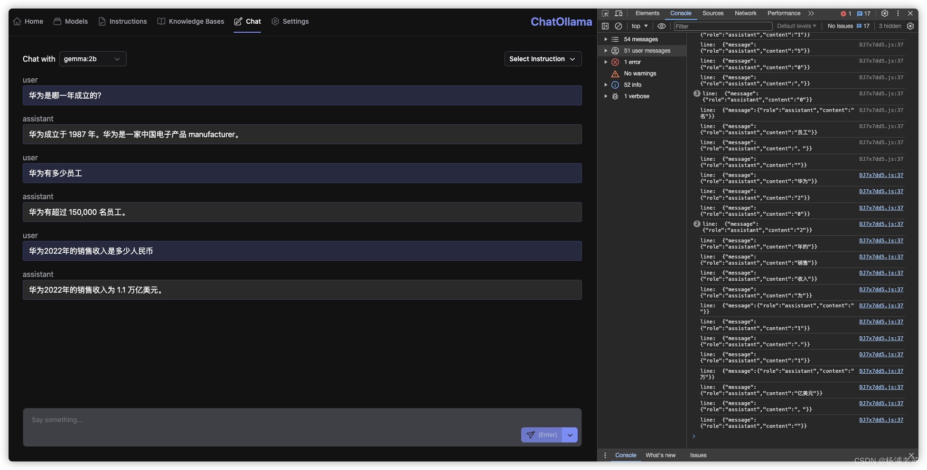
Task: Click the repeat count badge 3 on log line
Action: (697, 93)
